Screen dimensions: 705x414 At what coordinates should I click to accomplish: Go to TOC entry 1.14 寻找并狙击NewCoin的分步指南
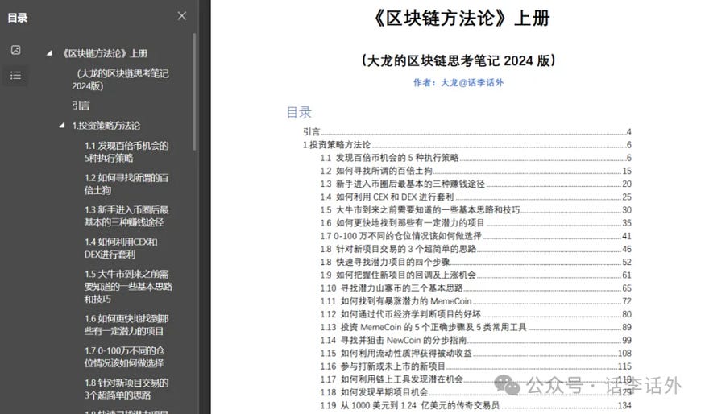(x=475, y=340)
